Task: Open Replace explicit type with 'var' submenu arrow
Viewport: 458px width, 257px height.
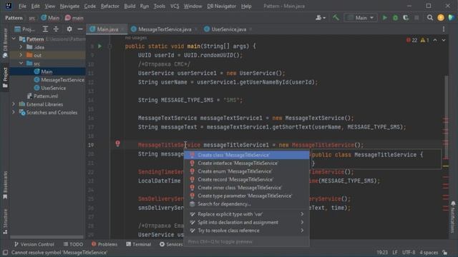Action: tap(302, 214)
